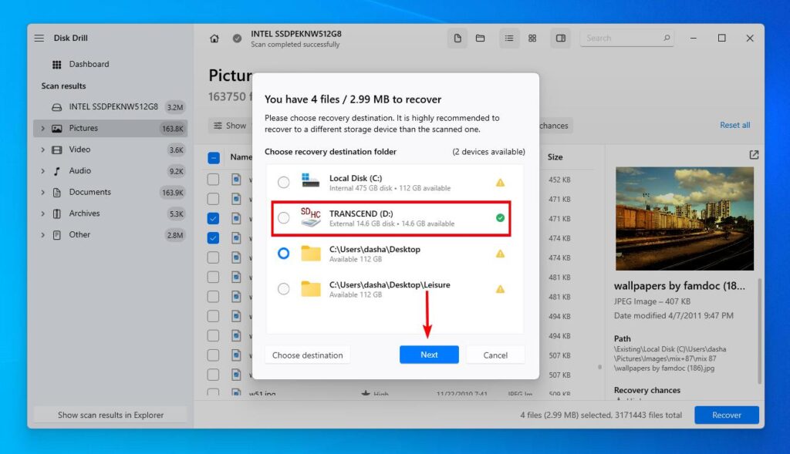Select the Local Disk (C:) radio button
The width and height of the screenshot is (790, 454).
tap(283, 182)
